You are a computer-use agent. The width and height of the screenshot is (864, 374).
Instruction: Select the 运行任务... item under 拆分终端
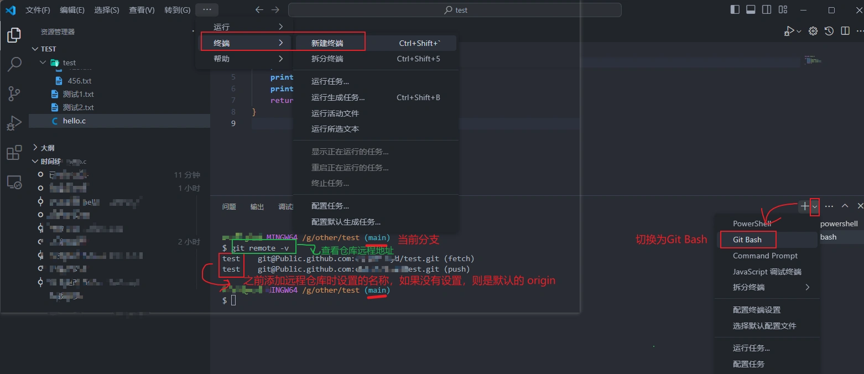click(376, 81)
